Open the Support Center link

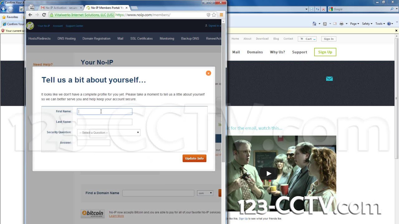[x=74, y=26]
